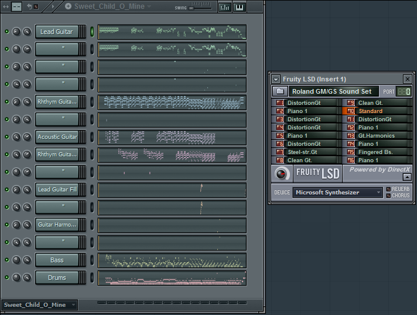Image resolution: width=417 pixels, height=315 pixels.
Task: Toggle the Chorus checkbox in Fruity LSD
Action: pos(388,196)
